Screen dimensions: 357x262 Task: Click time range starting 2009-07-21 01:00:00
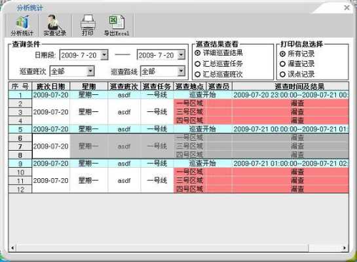(291, 163)
